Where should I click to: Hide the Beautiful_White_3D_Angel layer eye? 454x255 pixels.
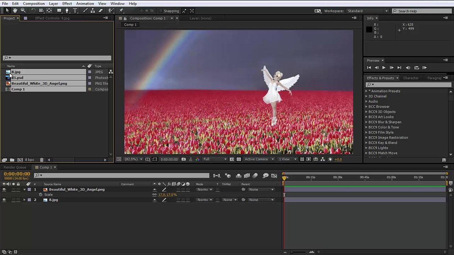coord(4,190)
